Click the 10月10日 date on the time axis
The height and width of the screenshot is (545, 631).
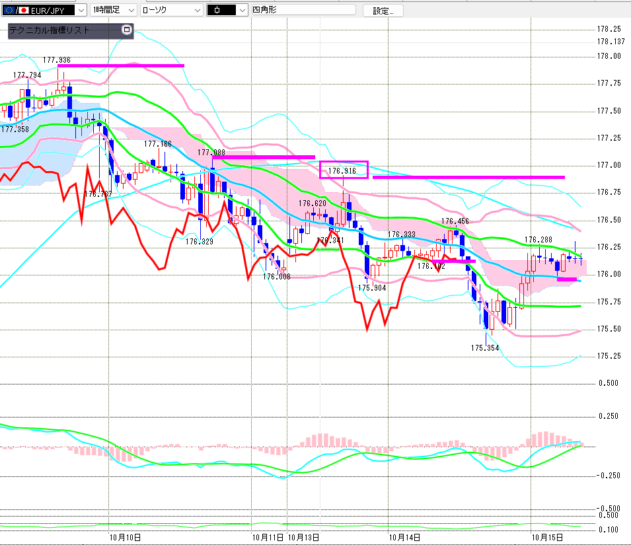tap(124, 538)
